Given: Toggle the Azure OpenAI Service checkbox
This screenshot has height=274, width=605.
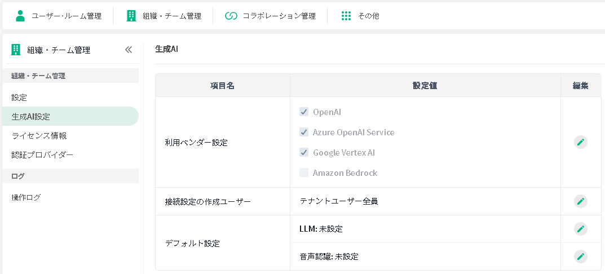Looking at the screenshot, I should [x=304, y=132].
